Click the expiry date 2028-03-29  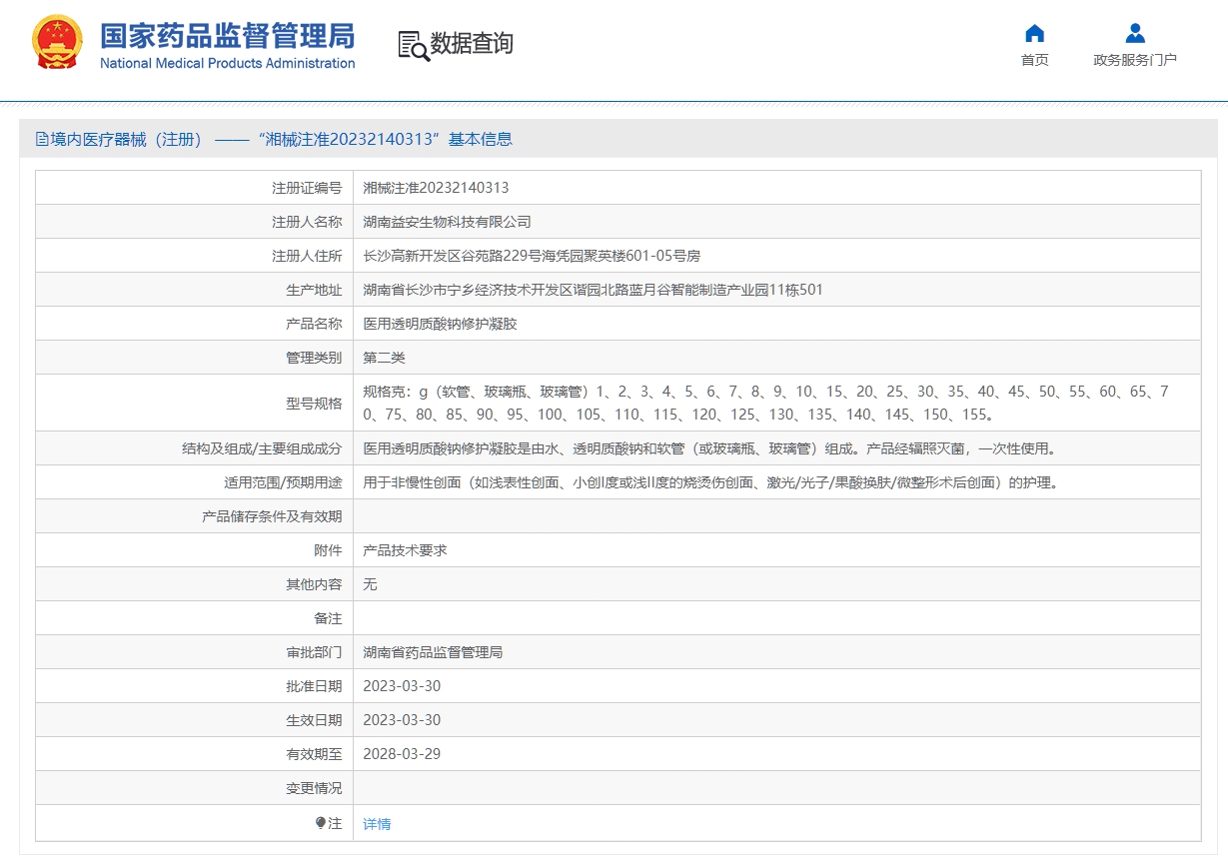click(402, 754)
